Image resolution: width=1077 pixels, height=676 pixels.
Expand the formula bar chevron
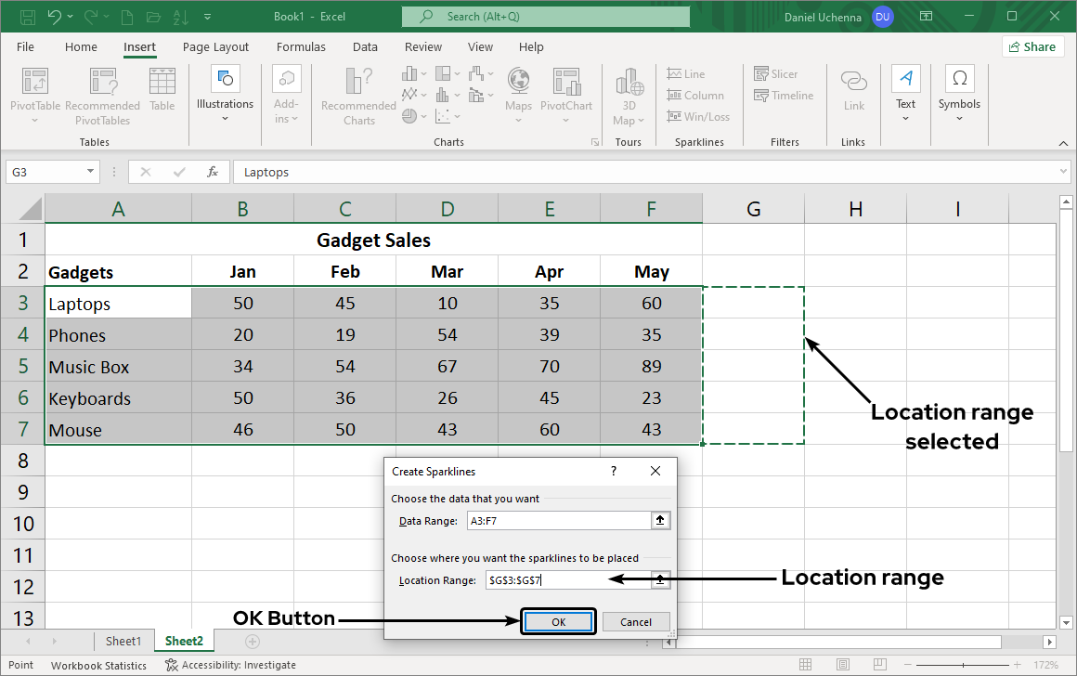1063,172
